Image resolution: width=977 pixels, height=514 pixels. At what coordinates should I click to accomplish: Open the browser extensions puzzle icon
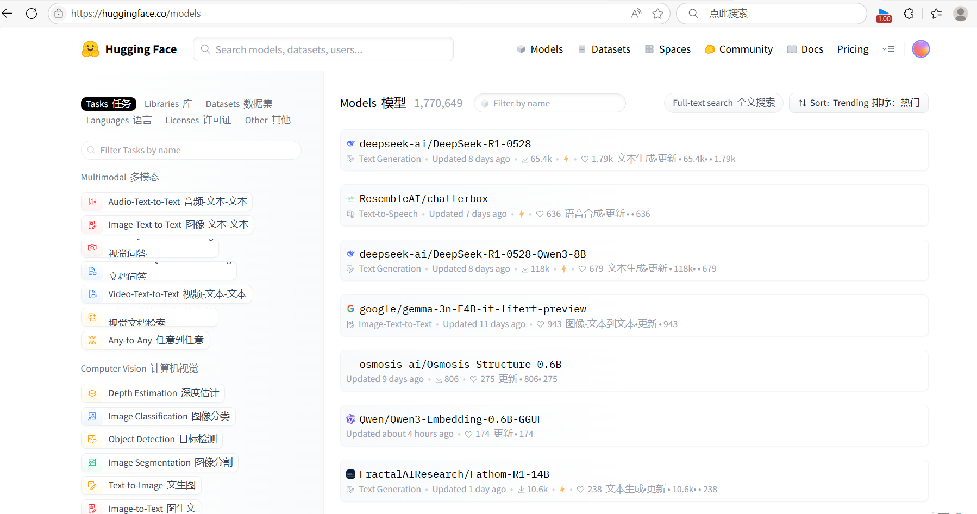coord(909,14)
